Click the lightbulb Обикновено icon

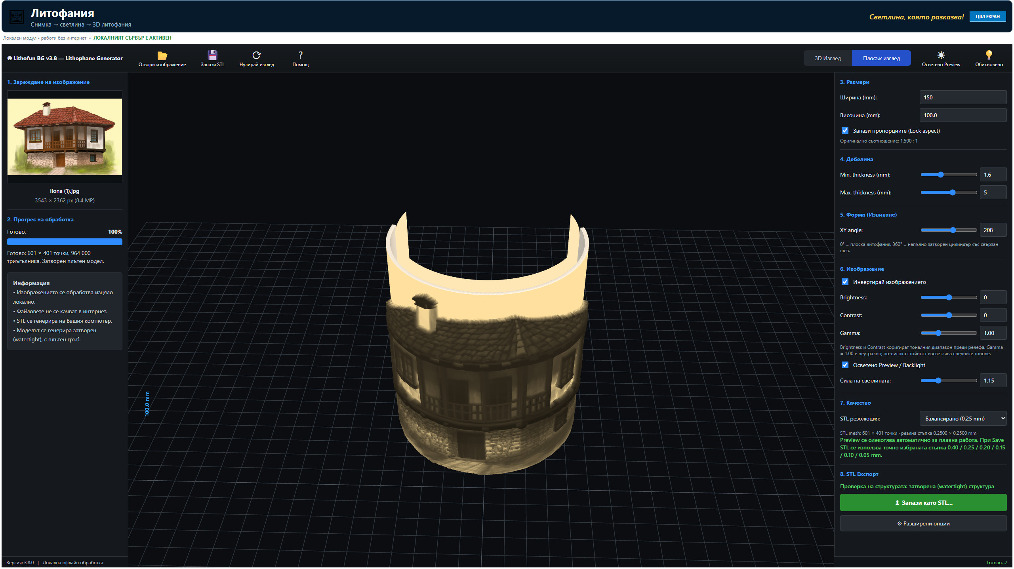(x=989, y=55)
